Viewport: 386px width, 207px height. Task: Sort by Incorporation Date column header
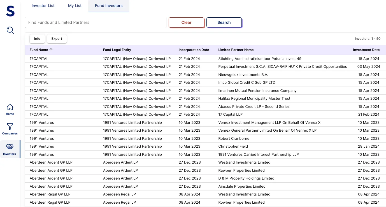click(194, 50)
